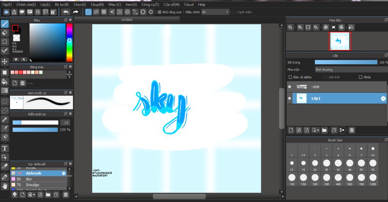This screenshot has height=202, width=388.
Task: Select the Smudge brush
Action: [x=39, y=185]
